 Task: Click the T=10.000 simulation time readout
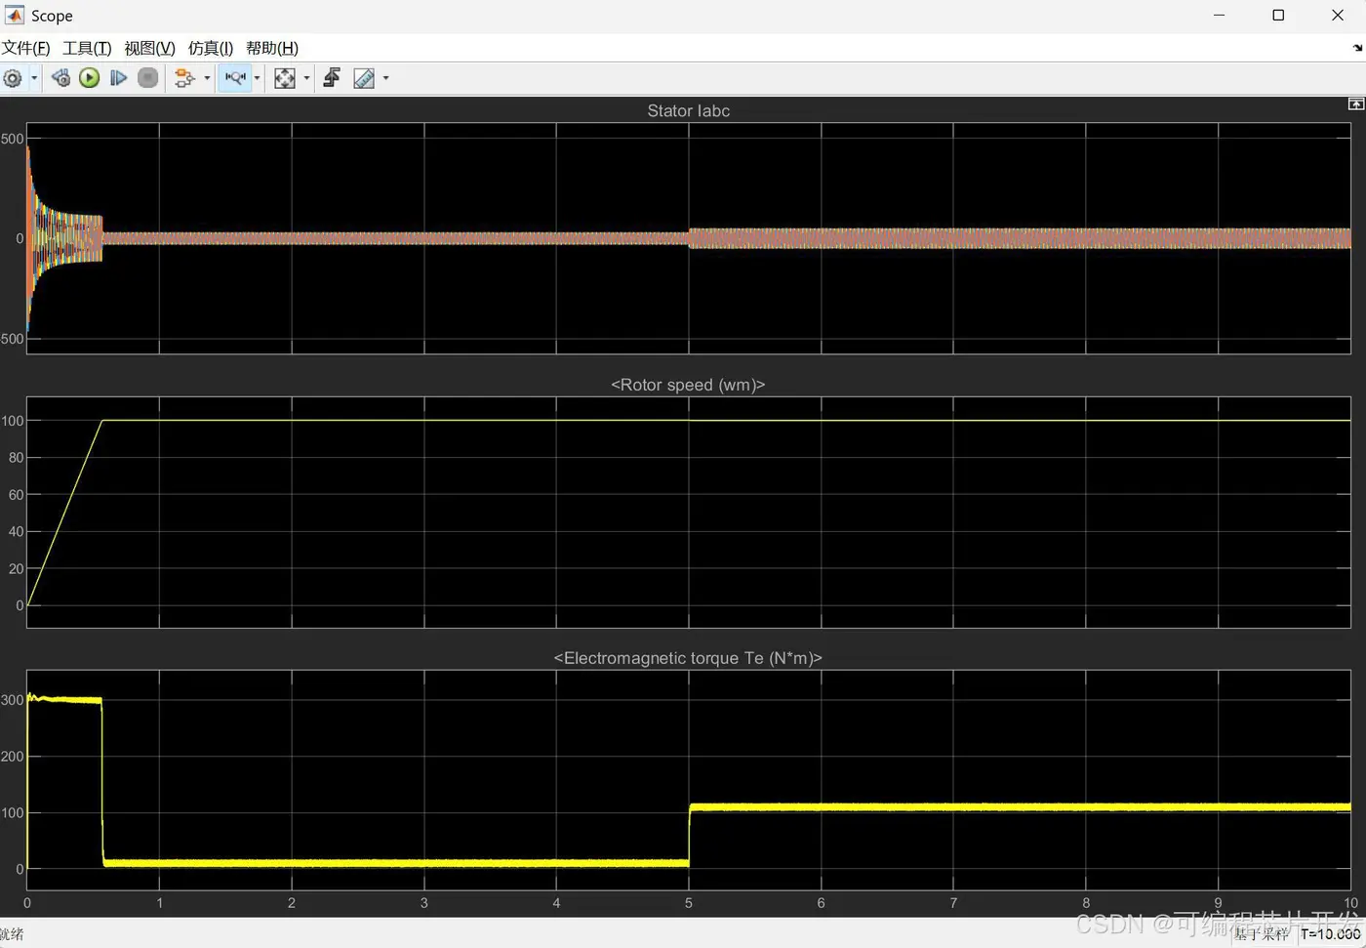point(1330,934)
